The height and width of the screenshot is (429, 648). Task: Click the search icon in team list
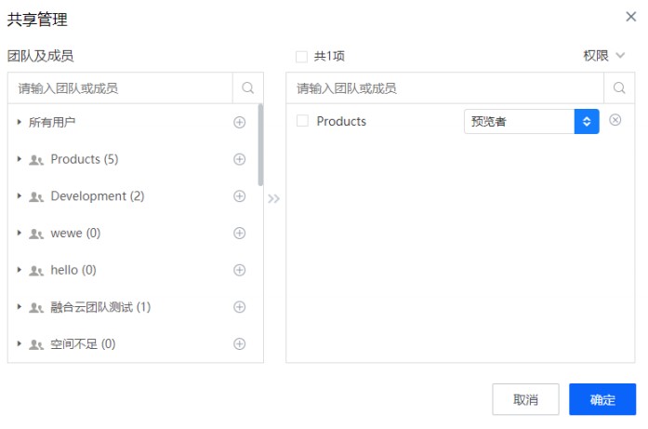pyautogui.click(x=247, y=88)
